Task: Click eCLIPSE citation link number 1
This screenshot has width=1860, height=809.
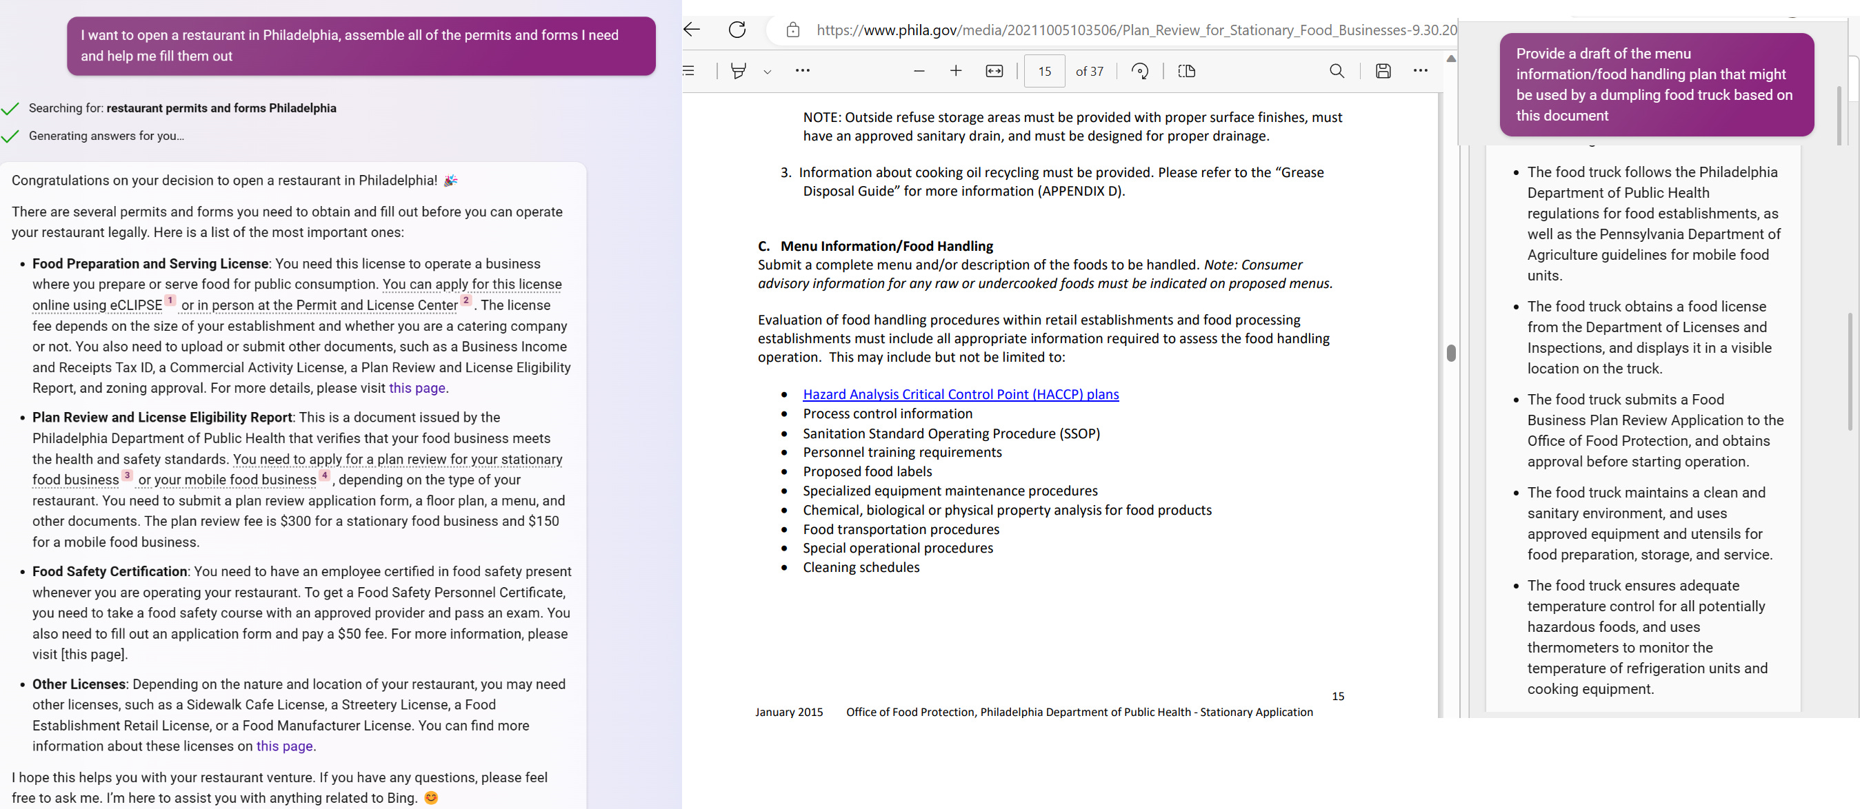Action: [x=170, y=300]
